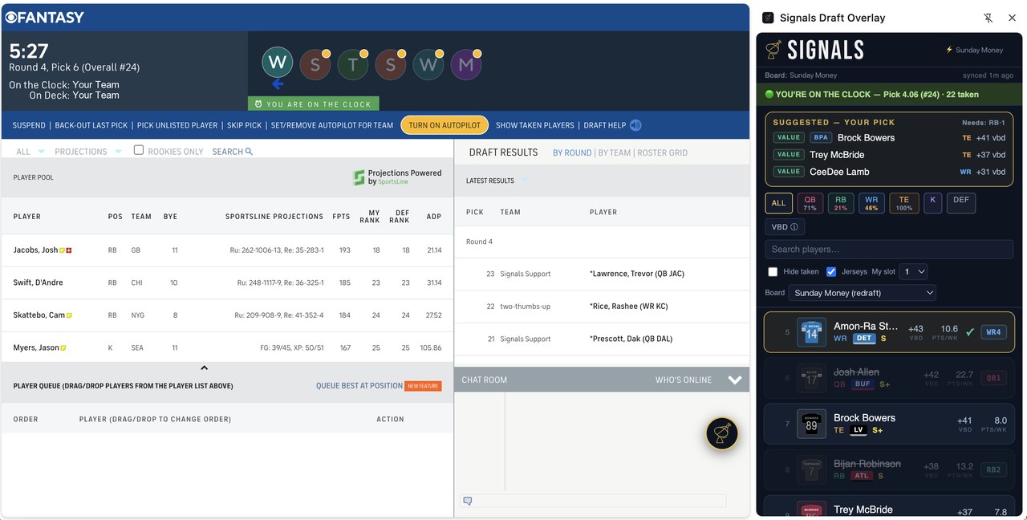Click the Turn On Autopilot button

(444, 125)
